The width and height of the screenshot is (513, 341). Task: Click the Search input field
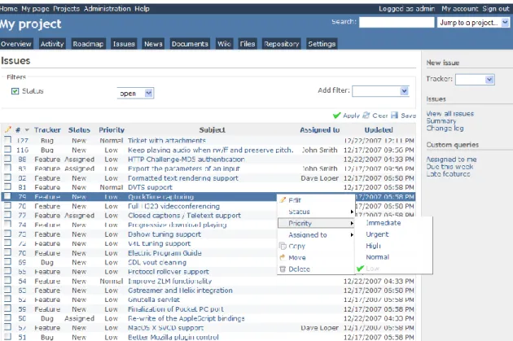click(x=397, y=22)
